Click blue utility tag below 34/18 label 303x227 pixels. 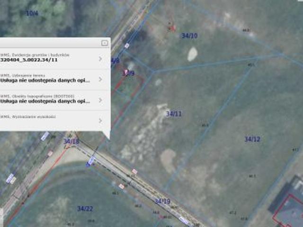(91, 161)
